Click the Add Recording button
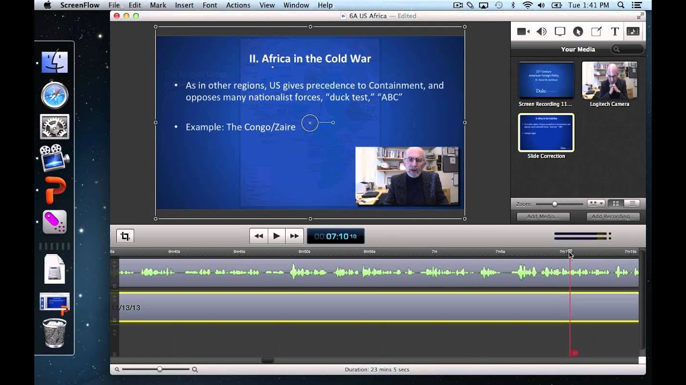This screenshot has width=686, height=385. [x=613, y=217]
